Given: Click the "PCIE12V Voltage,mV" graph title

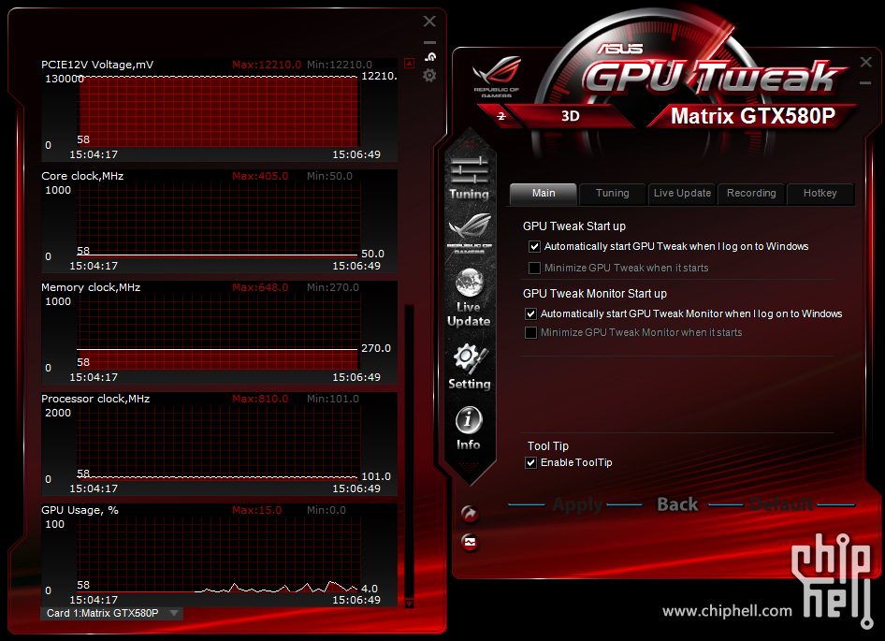Looking at the screenshot, I should point(97,65).
